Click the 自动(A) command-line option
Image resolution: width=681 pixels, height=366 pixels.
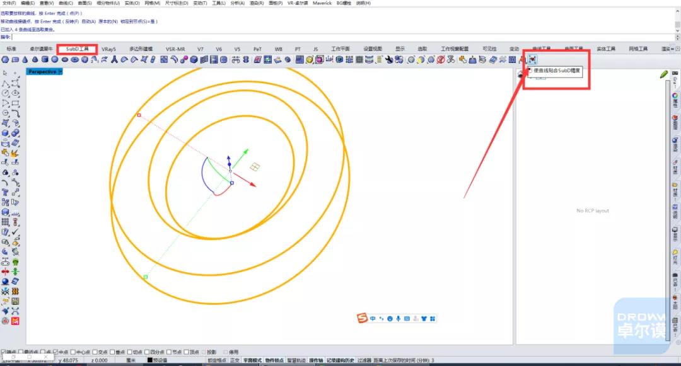pos(89,21)
